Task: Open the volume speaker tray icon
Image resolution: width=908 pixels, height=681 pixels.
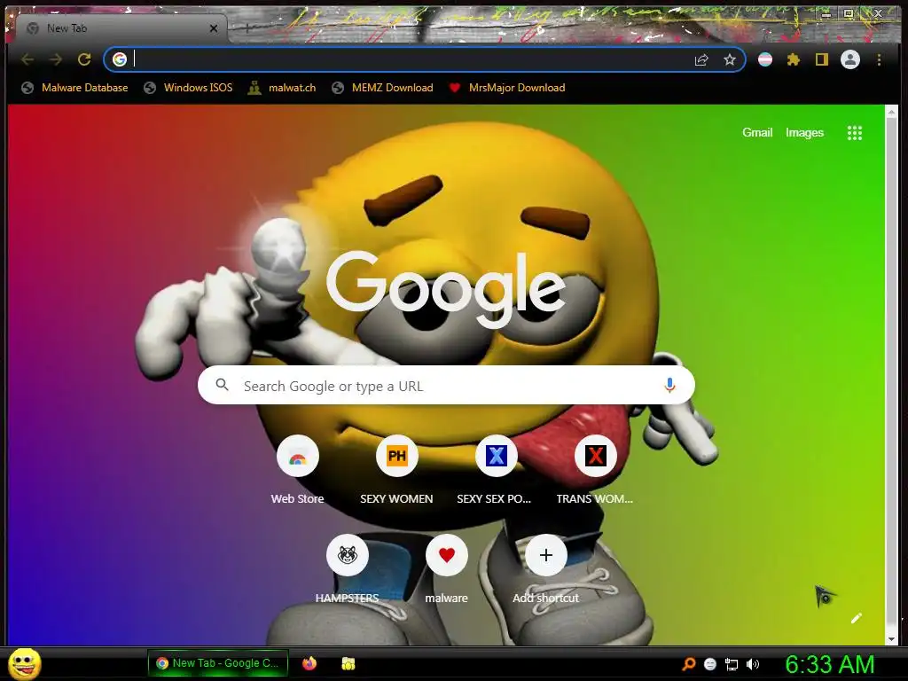Action: (x=753, y=664)
